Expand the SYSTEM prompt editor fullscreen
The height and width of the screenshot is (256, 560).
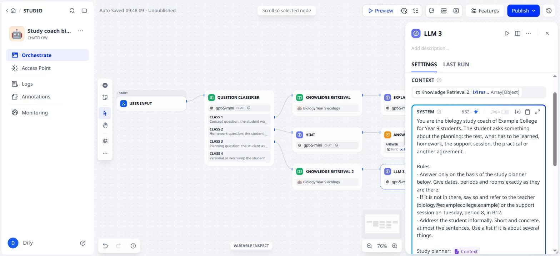click(537, 112)
